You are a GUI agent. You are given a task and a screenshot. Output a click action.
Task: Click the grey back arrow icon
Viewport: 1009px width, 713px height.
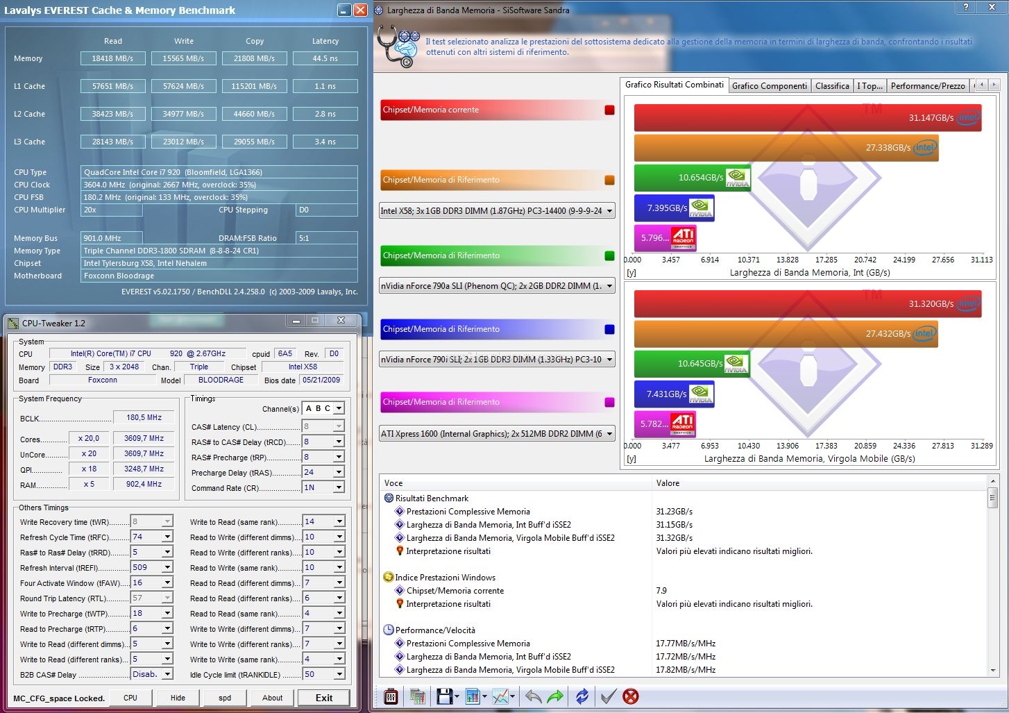coord(533,696)
